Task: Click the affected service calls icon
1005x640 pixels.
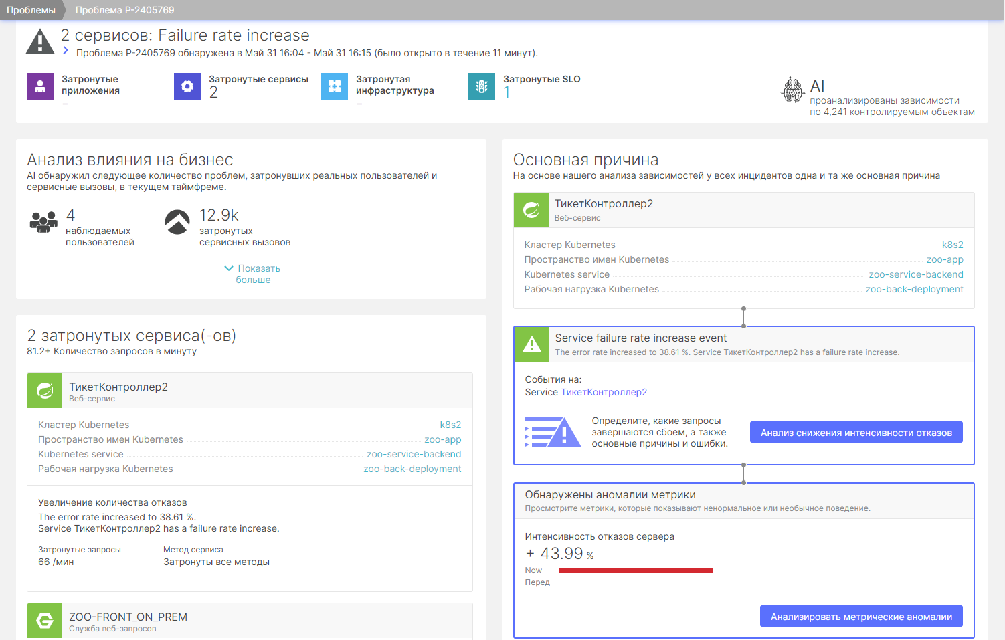Action: tap(177, 222)
